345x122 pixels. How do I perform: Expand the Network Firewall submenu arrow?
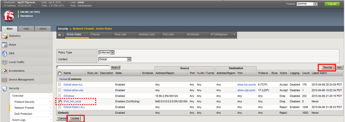point(51,108)
